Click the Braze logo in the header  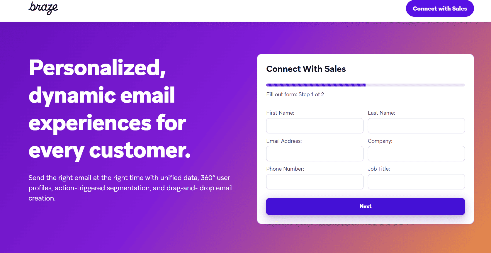[x=43, y=8]
